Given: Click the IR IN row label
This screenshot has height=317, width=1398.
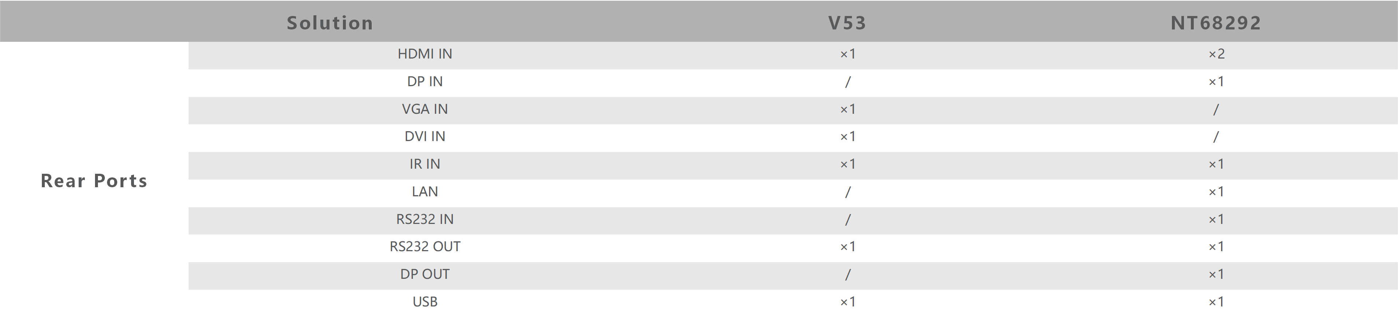Looking at the screenshot, I should tap(424, 164).
